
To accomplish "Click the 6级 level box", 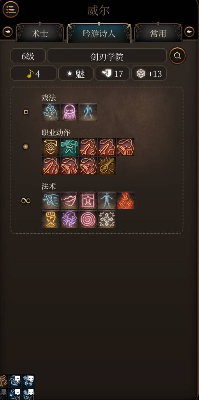I will point(28,56).
